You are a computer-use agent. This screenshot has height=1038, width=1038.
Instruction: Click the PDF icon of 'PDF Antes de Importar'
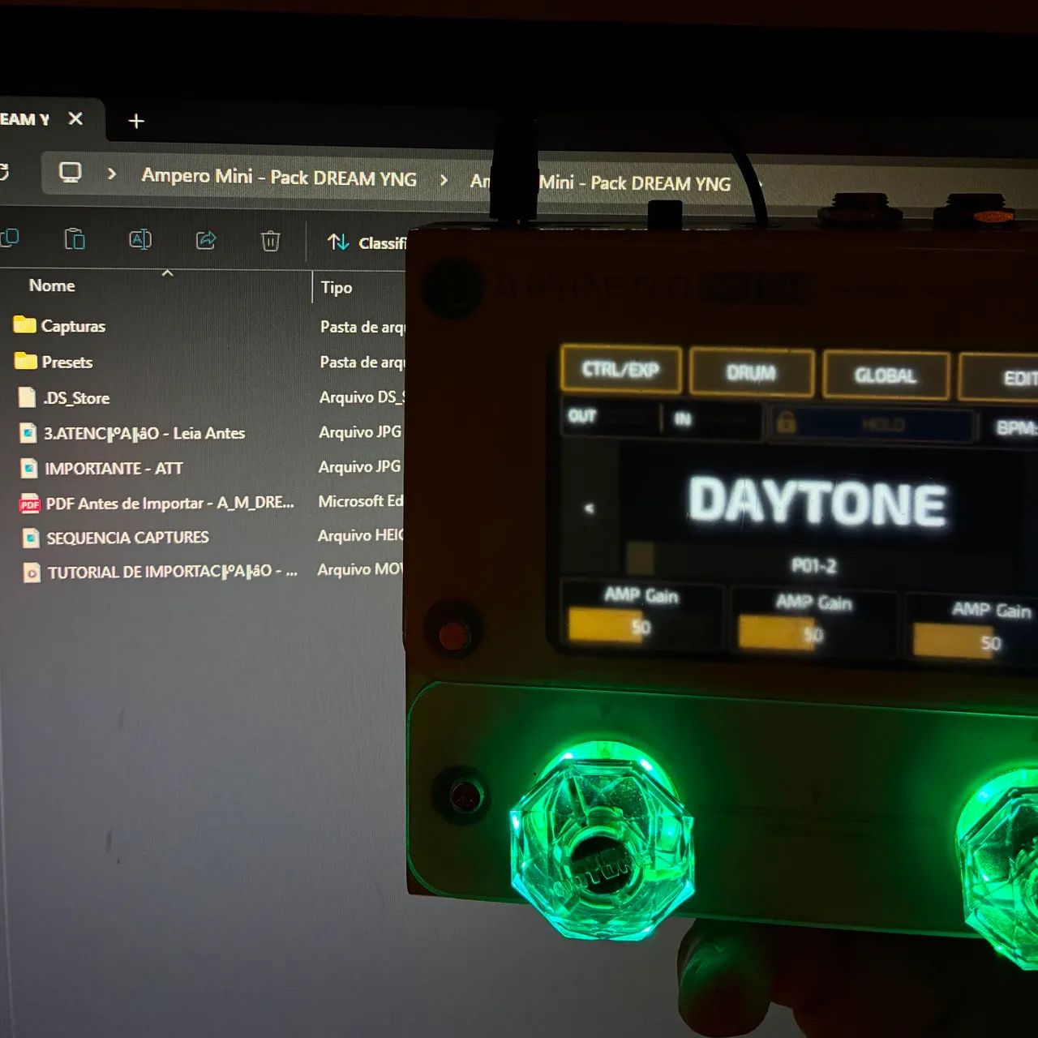[30, 504]
